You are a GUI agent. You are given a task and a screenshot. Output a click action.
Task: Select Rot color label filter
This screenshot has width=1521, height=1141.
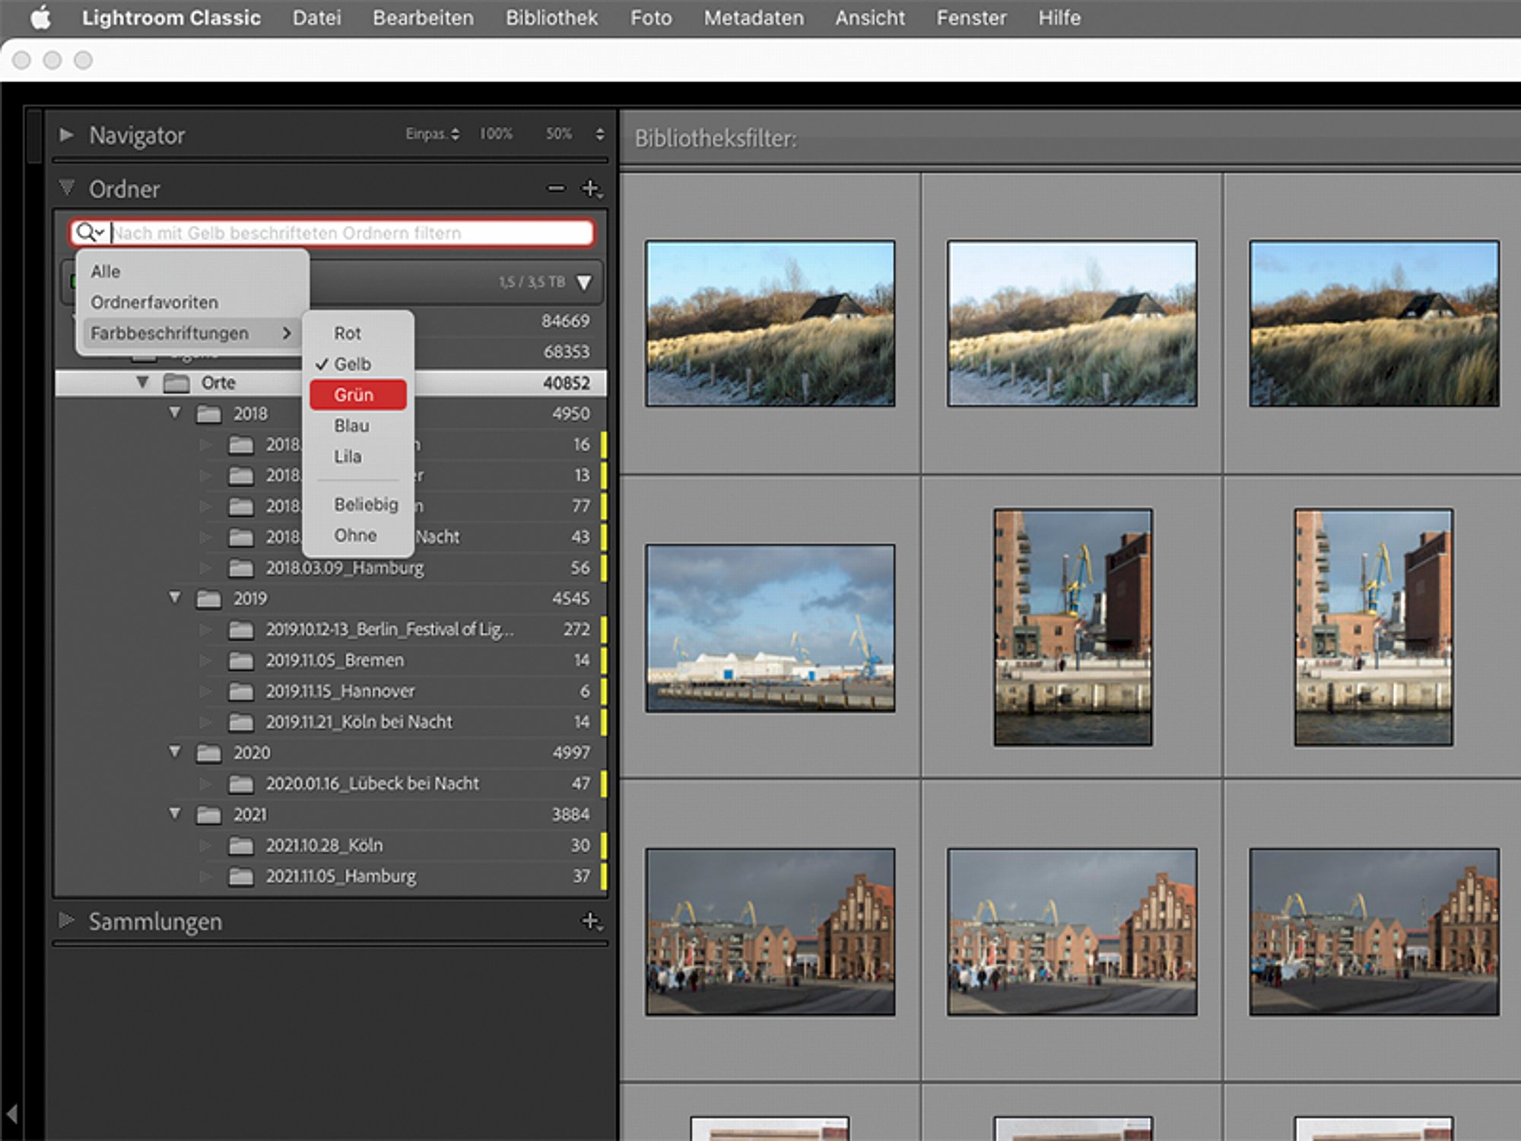click(348, 333)
